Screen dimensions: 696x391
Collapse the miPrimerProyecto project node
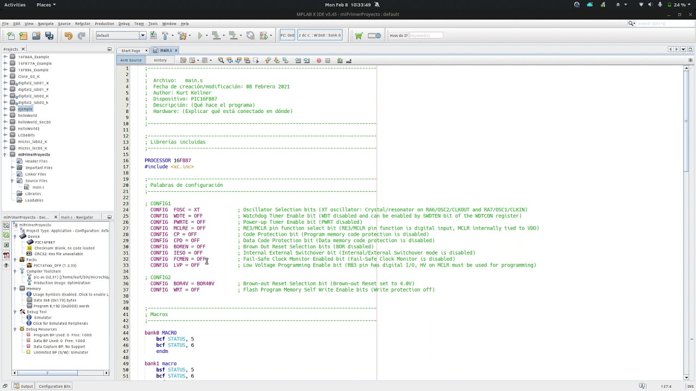click(5, 155)
